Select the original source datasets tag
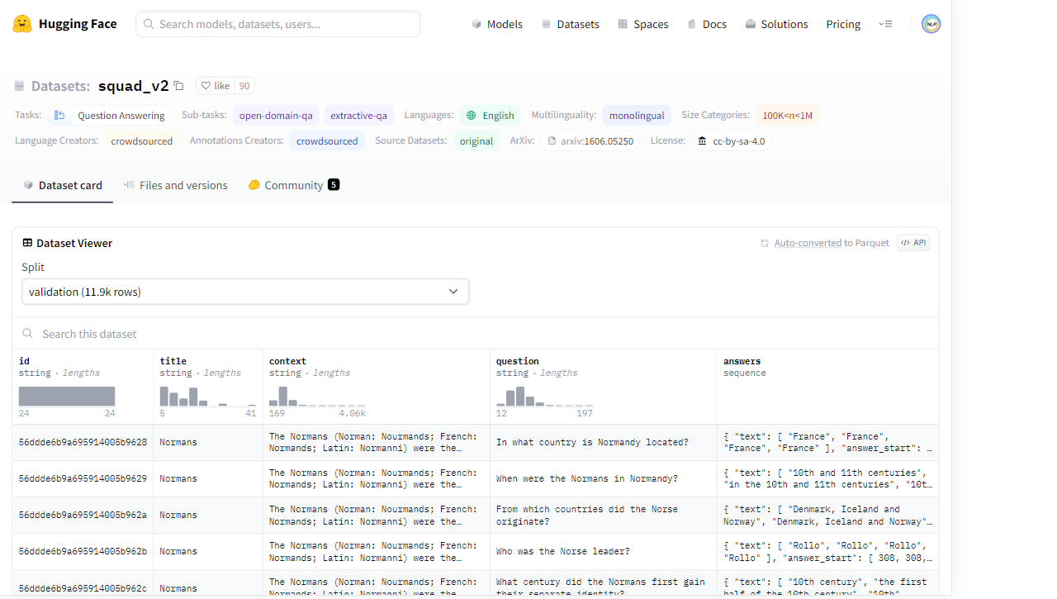 point(476,141)
